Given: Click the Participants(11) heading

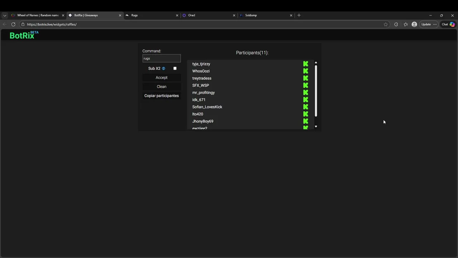Looking at the screenshot, I should 252,53.
